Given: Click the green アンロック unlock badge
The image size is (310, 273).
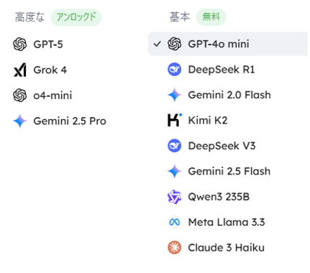Looking at the screenshot, I should pos(76,17).
